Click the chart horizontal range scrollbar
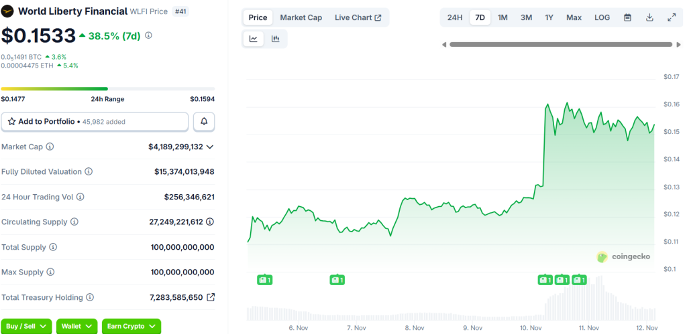The height and width of the screenshot is (334, 687). click(560, 45)
